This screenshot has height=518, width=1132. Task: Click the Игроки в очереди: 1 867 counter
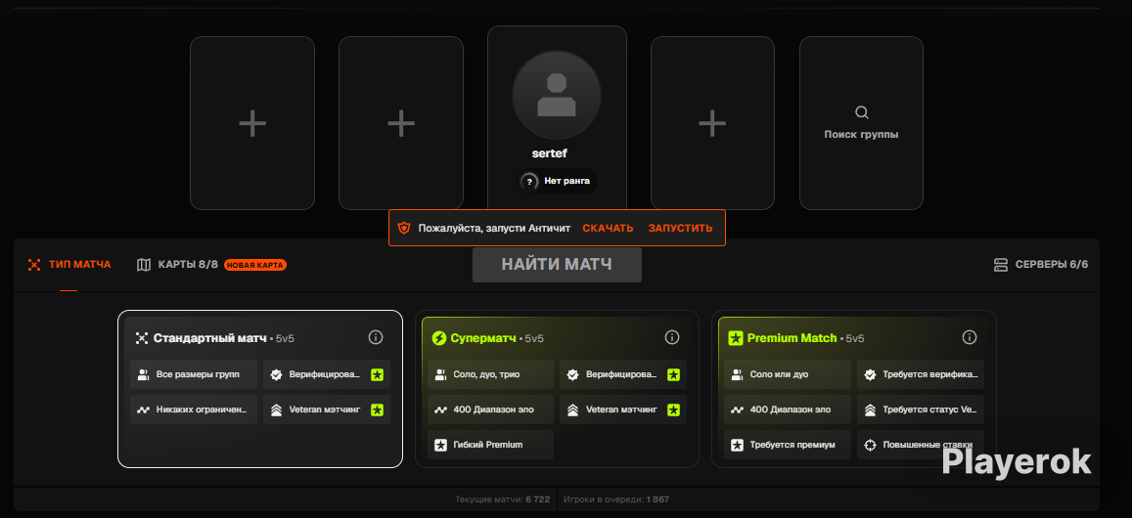pyautogui.click(x=616, y=499)
